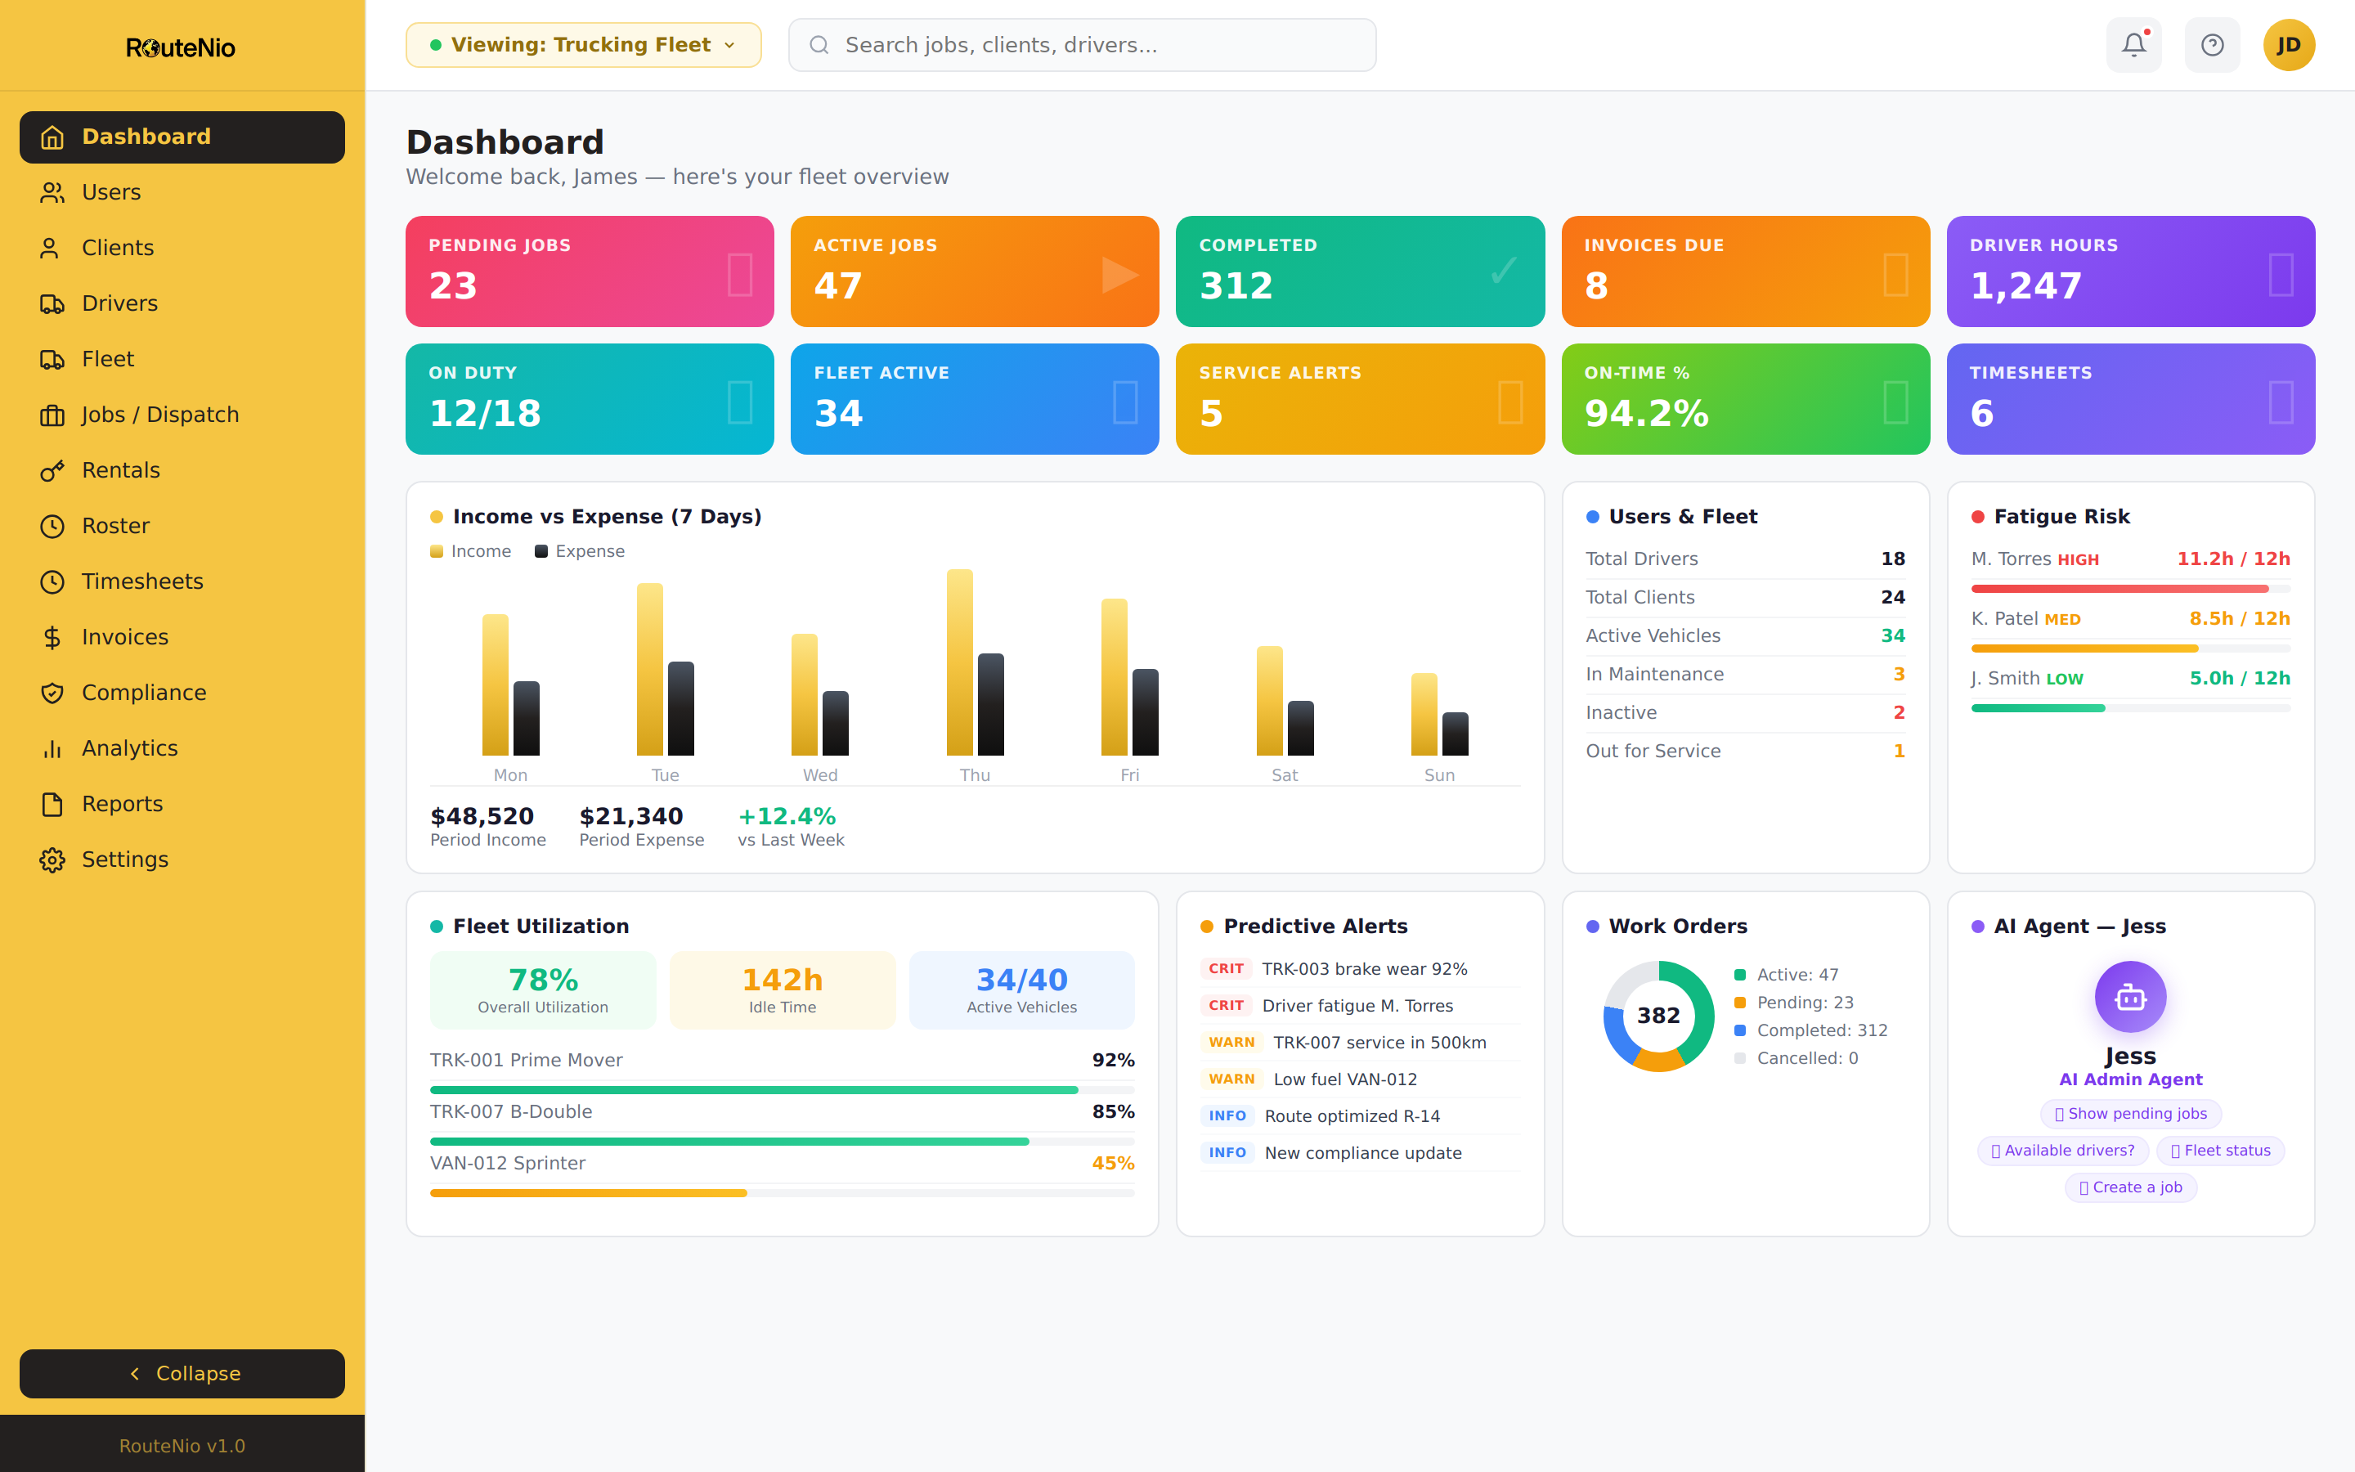The image size is (2355, 1472).
Task: Toggle the Expense series in chart legend
Action: pyautogui.click(x=580, y=550)
